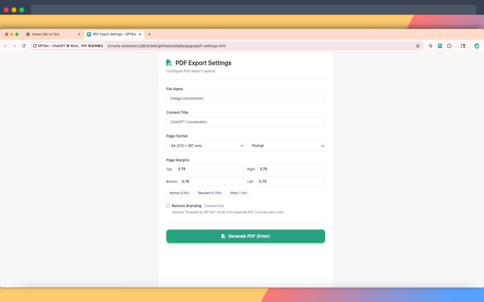The image size is (484, 302).
Task: Apply Standard (0.75in) margin preset
Action: click(x=210, y=193)
